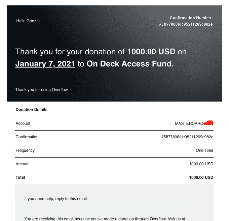Click the bold 1000.00 USD total value
This screenshot has height=221, width=229.
click(201, 177)
